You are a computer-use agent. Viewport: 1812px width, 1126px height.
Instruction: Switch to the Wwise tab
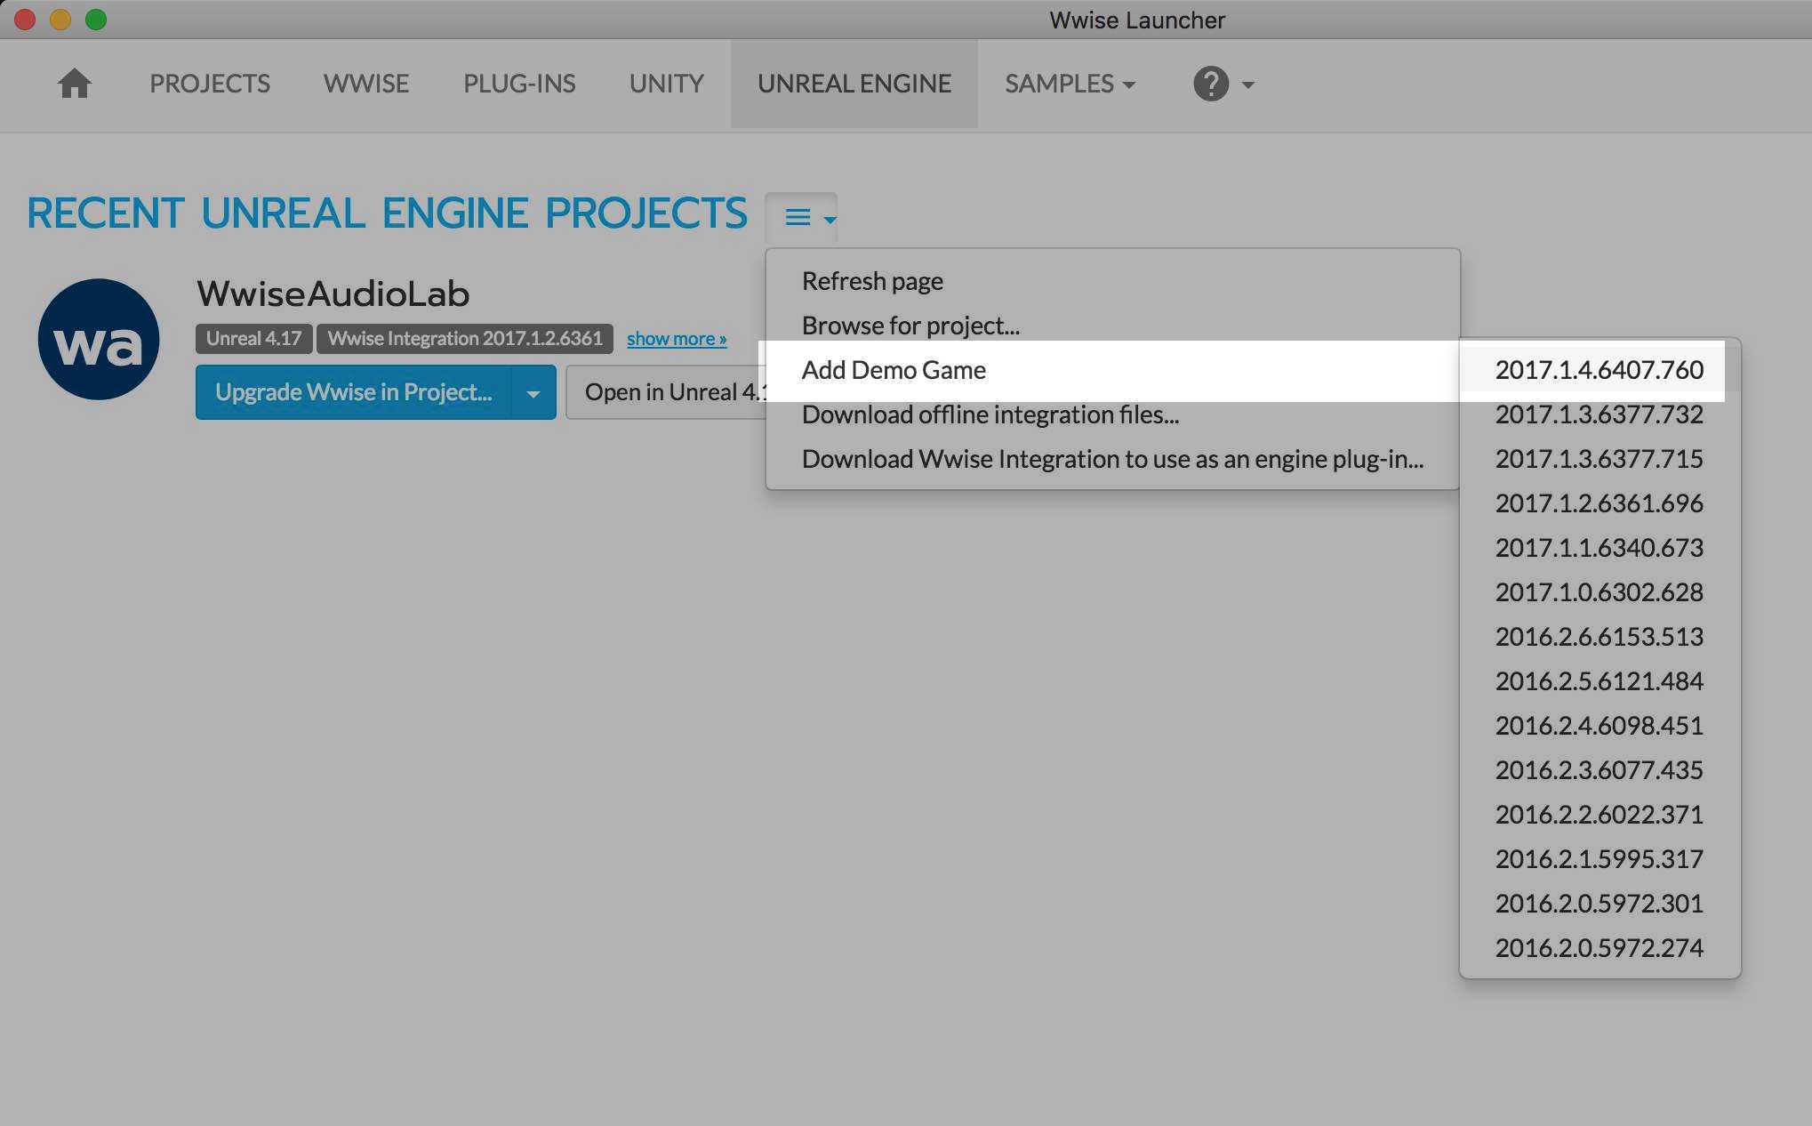366,84
